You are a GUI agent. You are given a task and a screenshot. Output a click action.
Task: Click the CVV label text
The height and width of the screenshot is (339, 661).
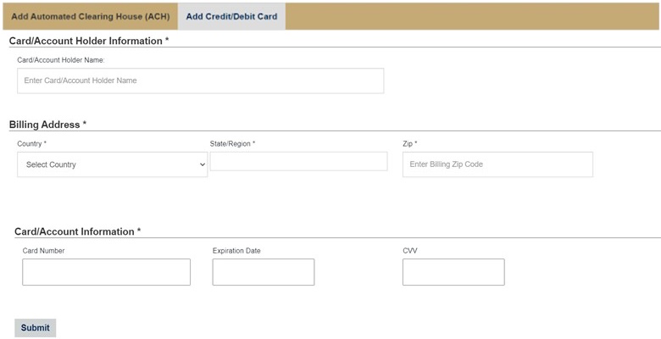pyautogui.click(x=410, y=251)
